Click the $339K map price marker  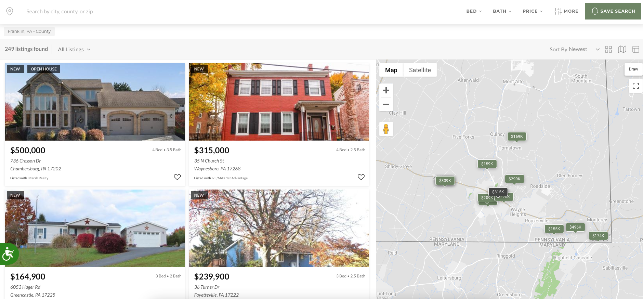[445, 181]
